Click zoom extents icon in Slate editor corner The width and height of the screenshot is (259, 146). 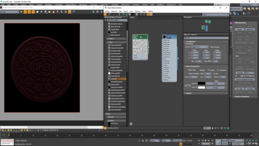click(x=222, y=128)
